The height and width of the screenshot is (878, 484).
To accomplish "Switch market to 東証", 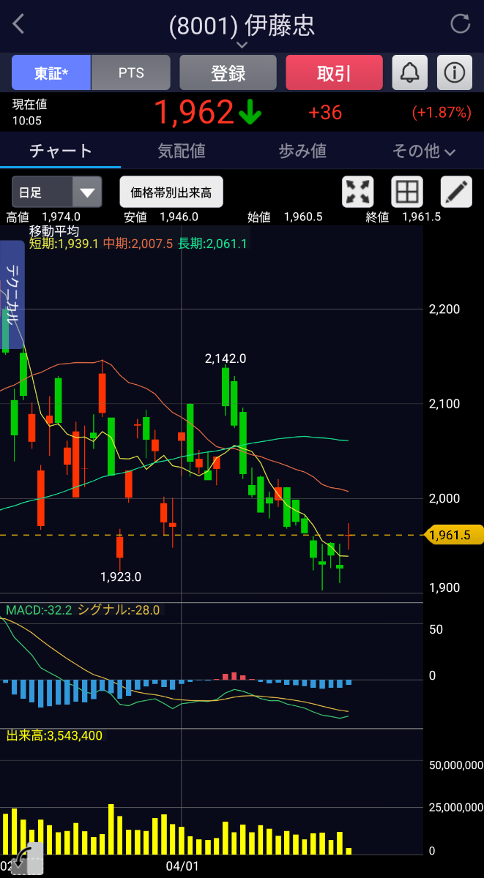I will pyautogui.click(x=51, y=73).
